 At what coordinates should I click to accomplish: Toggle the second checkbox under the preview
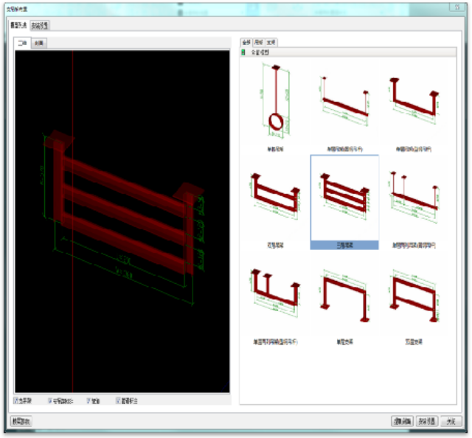click(x=51, y=401)
